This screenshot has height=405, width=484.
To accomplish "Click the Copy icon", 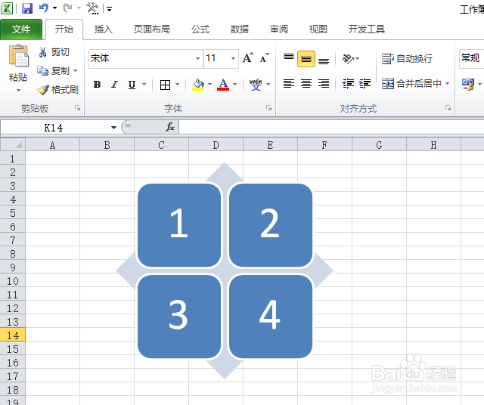I will [42, 70].
